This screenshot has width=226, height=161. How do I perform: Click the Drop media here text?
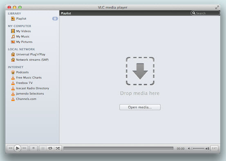pyautogui.click(x=140, y=93)
